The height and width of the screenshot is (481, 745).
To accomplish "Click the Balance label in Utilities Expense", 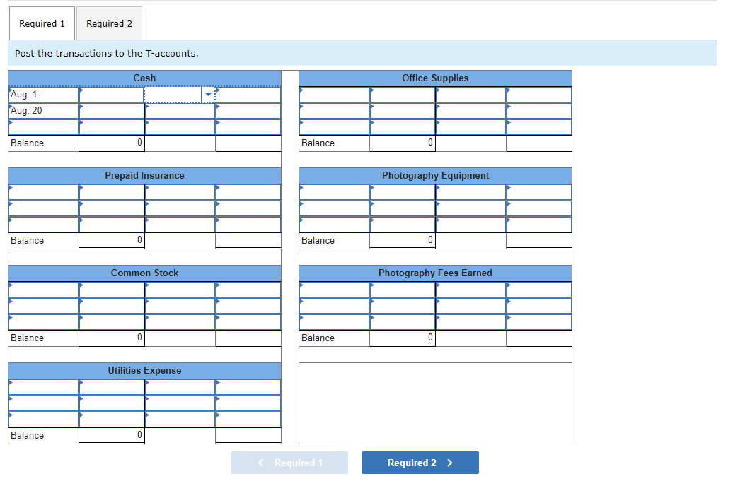I will pos(27,436).
